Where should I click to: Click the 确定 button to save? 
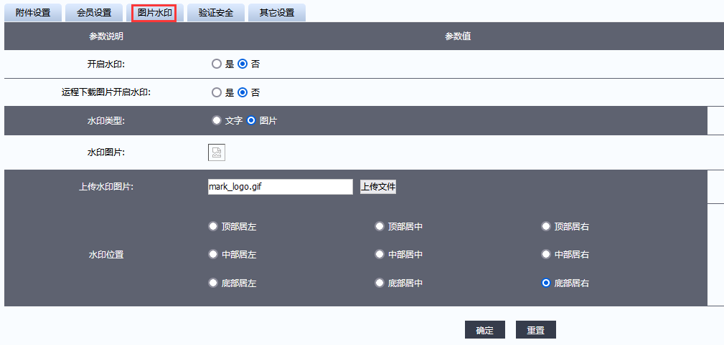485,330
